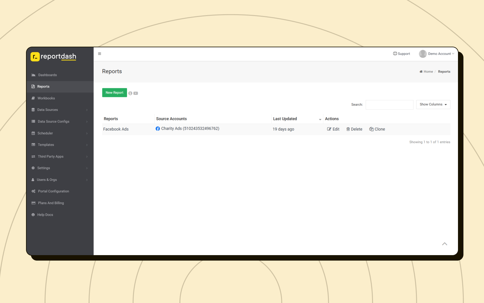
Task: Expand the Data Source Configs chevron
Action: tap(87, 122)
